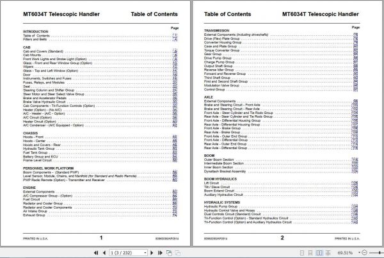Open the page link for Exhaust Group
The height and width of the screenshot is (258, 384).
tap(175, 215)
